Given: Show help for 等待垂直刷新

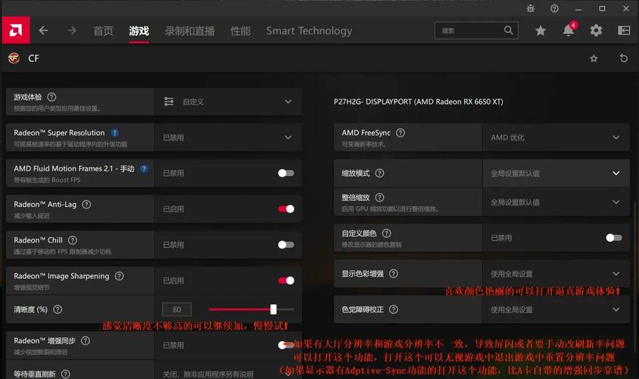Looking at the screenshot, I should pyautogui.click(x=66, y=374).
